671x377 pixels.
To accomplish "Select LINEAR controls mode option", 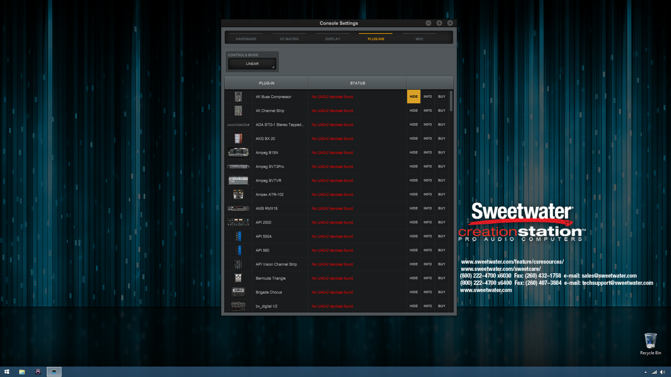I will click(x=252, y=64).
